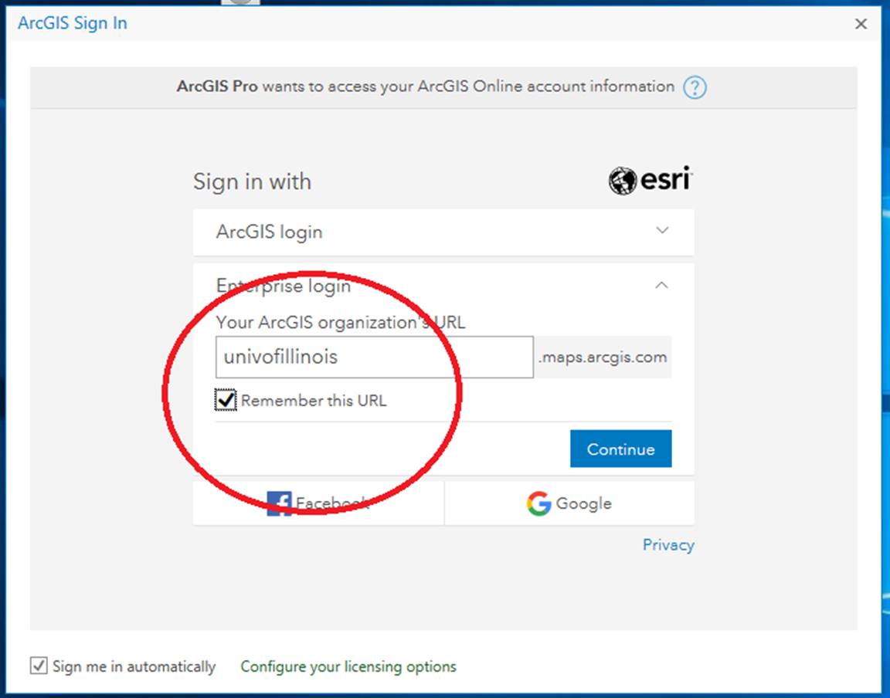890x698 pixels.
Task: Click the ArcGIS Sign In window title
Action: click(73, 23)
